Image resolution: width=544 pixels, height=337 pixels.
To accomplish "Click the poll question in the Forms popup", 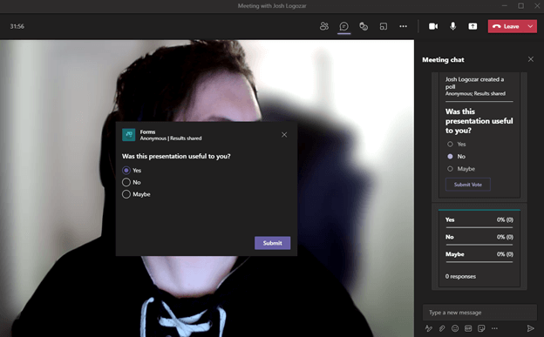I will [x=176, y=157].
